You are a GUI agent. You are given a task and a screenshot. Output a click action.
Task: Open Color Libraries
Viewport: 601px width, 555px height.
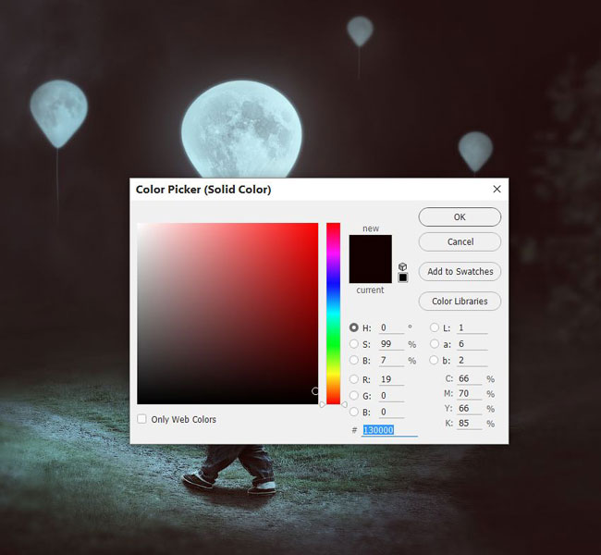pos(460,302)
